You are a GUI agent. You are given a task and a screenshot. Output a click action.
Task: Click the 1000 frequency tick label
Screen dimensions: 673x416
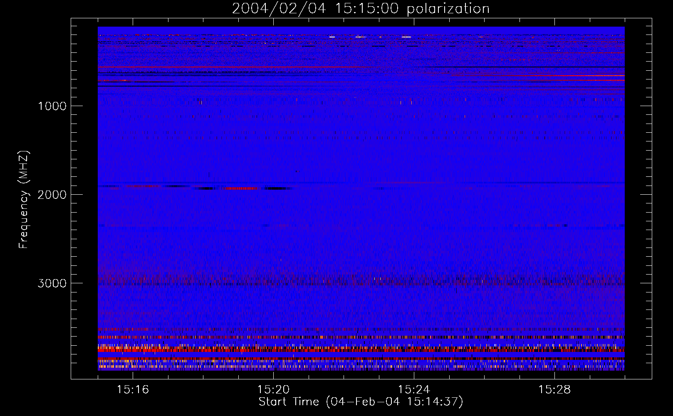click(52, 106)
